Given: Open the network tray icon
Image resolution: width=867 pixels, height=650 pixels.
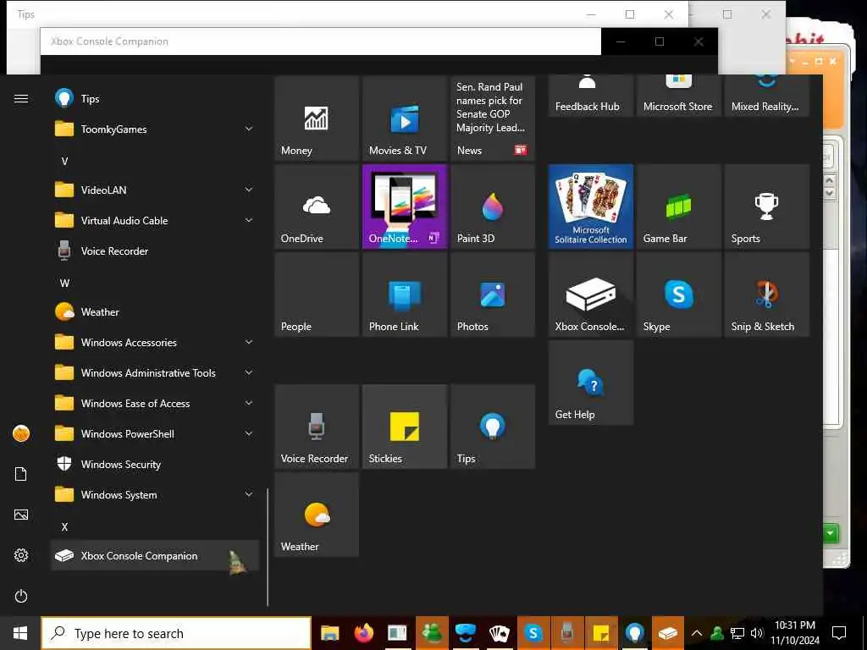Looking at the screenshot, I should pos(737,633).
